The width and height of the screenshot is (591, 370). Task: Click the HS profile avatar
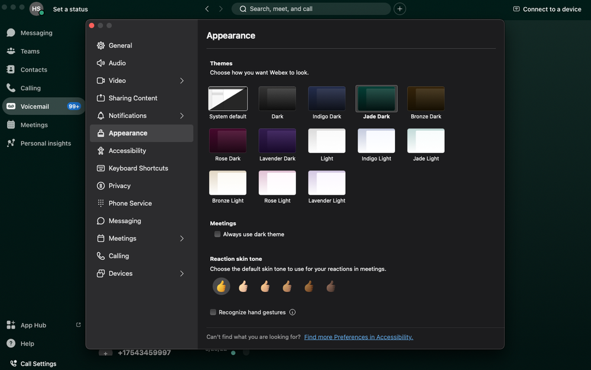coord(36,9)
